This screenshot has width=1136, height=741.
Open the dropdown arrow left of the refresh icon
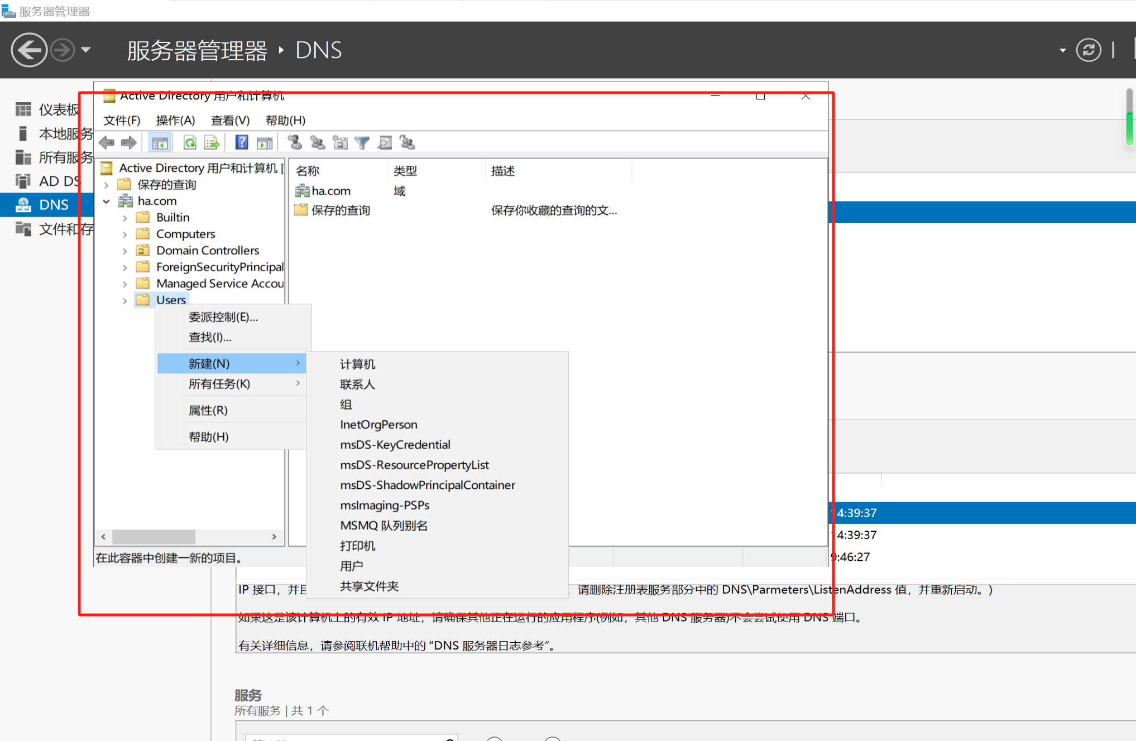pyautogui.click(x=1062, y=50)
